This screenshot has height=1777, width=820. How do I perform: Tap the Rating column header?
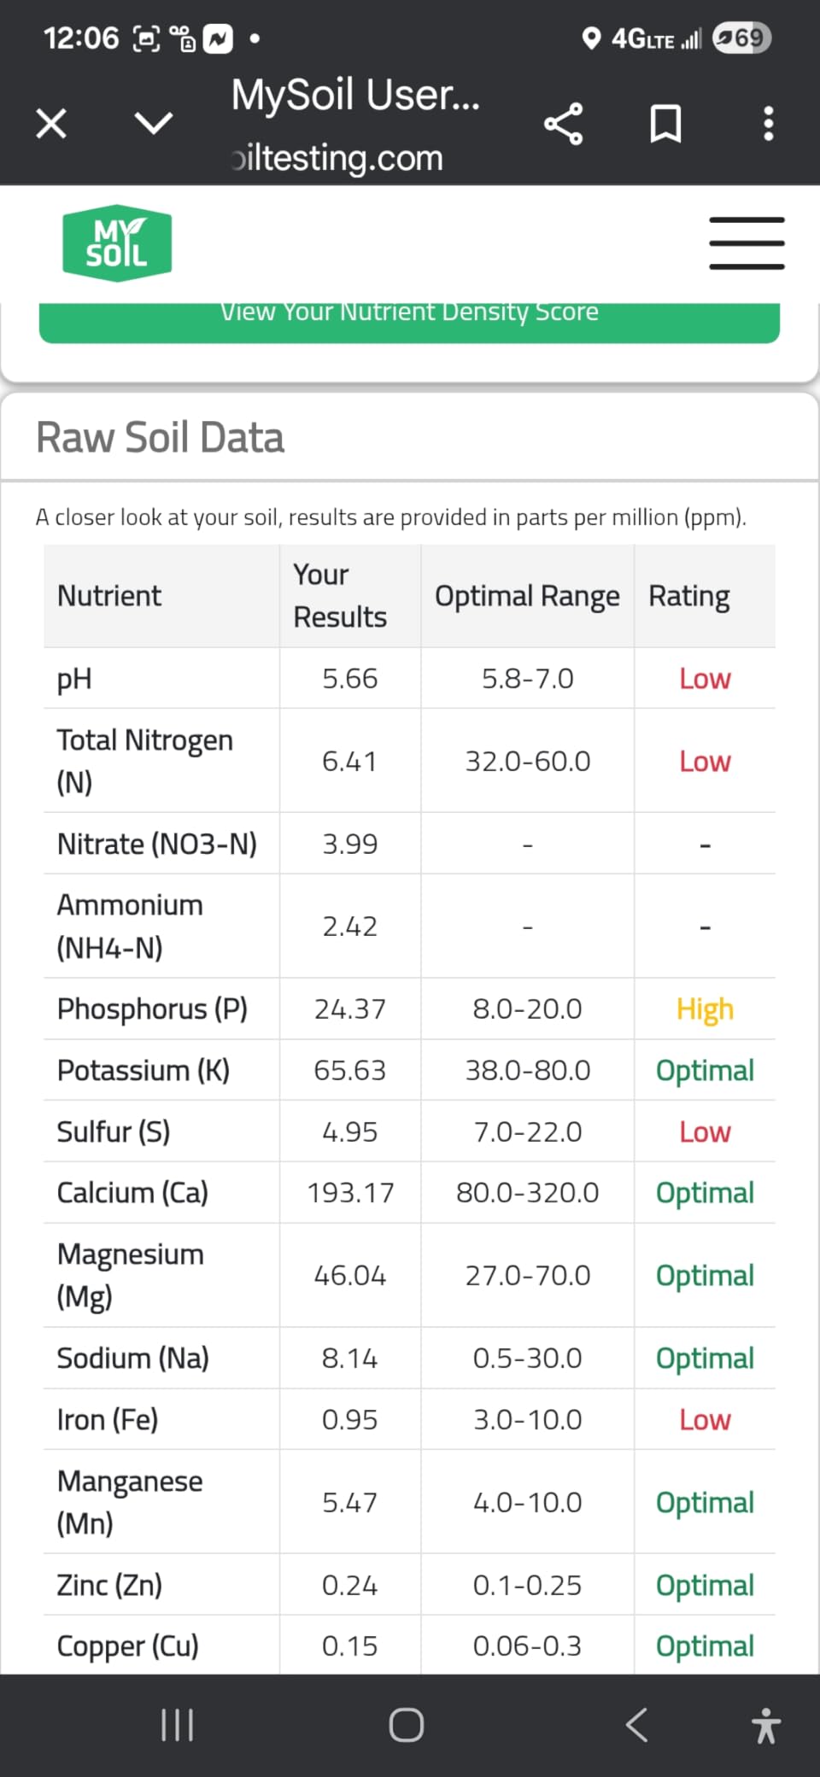click(x=689, y=596)
